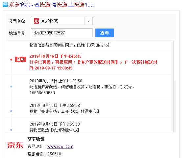Open the www.jdwl.com official site link

(x=60, y=147)
